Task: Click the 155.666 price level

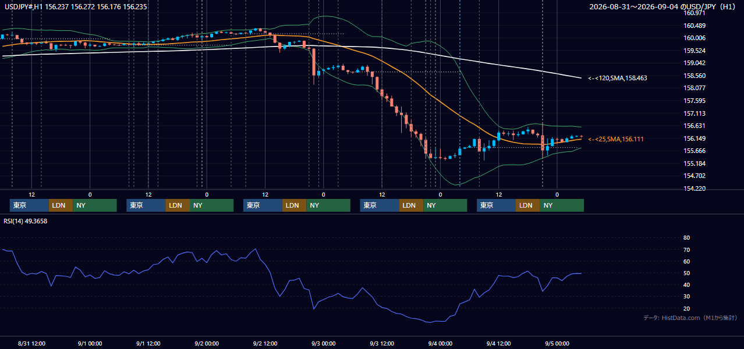Action: pyautogui.click(x=695, y=151)
